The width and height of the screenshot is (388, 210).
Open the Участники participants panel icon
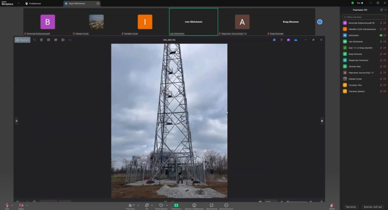131,205
